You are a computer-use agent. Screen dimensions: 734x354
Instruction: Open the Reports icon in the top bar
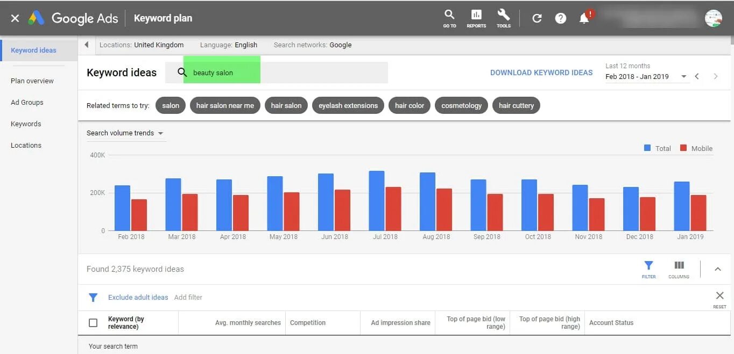pyautogui.click(x=476, y=18)
